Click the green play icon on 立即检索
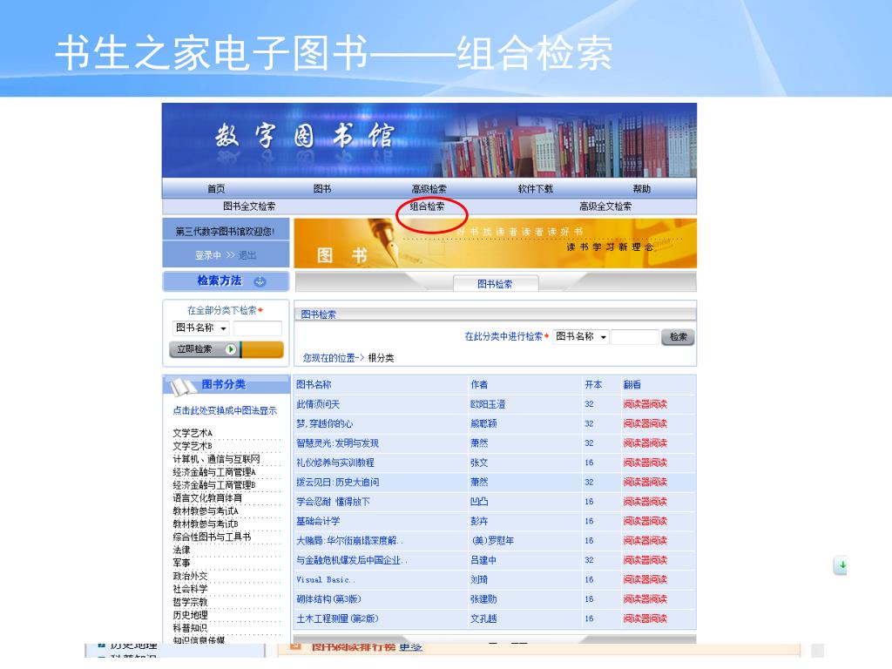892x669 pixels. [x=230, y=349]
